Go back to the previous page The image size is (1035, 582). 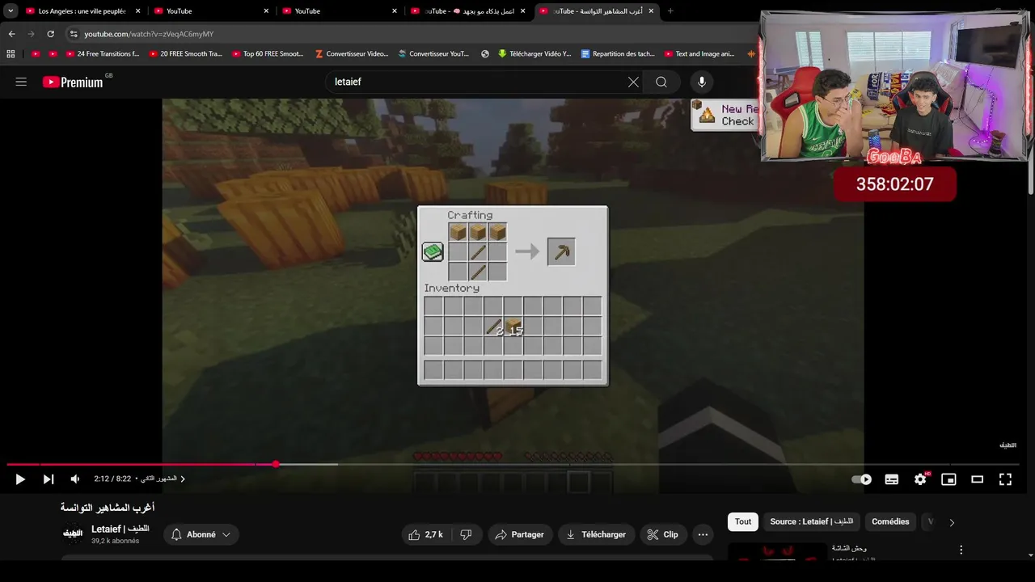11,34
